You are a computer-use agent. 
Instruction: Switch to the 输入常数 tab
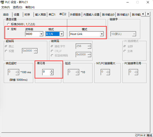pyautogui.click(x=41, y=15)
